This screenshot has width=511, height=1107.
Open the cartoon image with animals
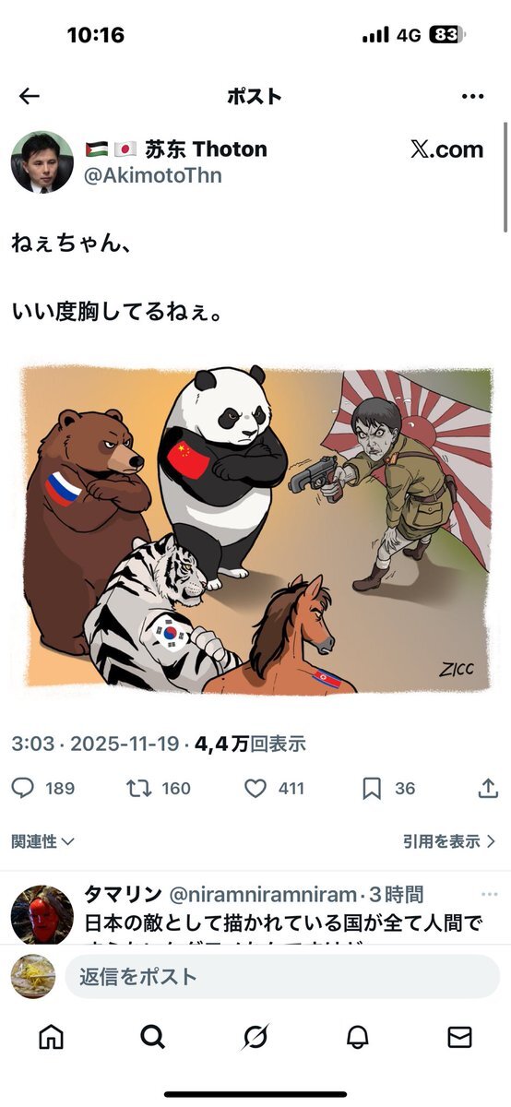pyautogui.click(x=255, y=529)
